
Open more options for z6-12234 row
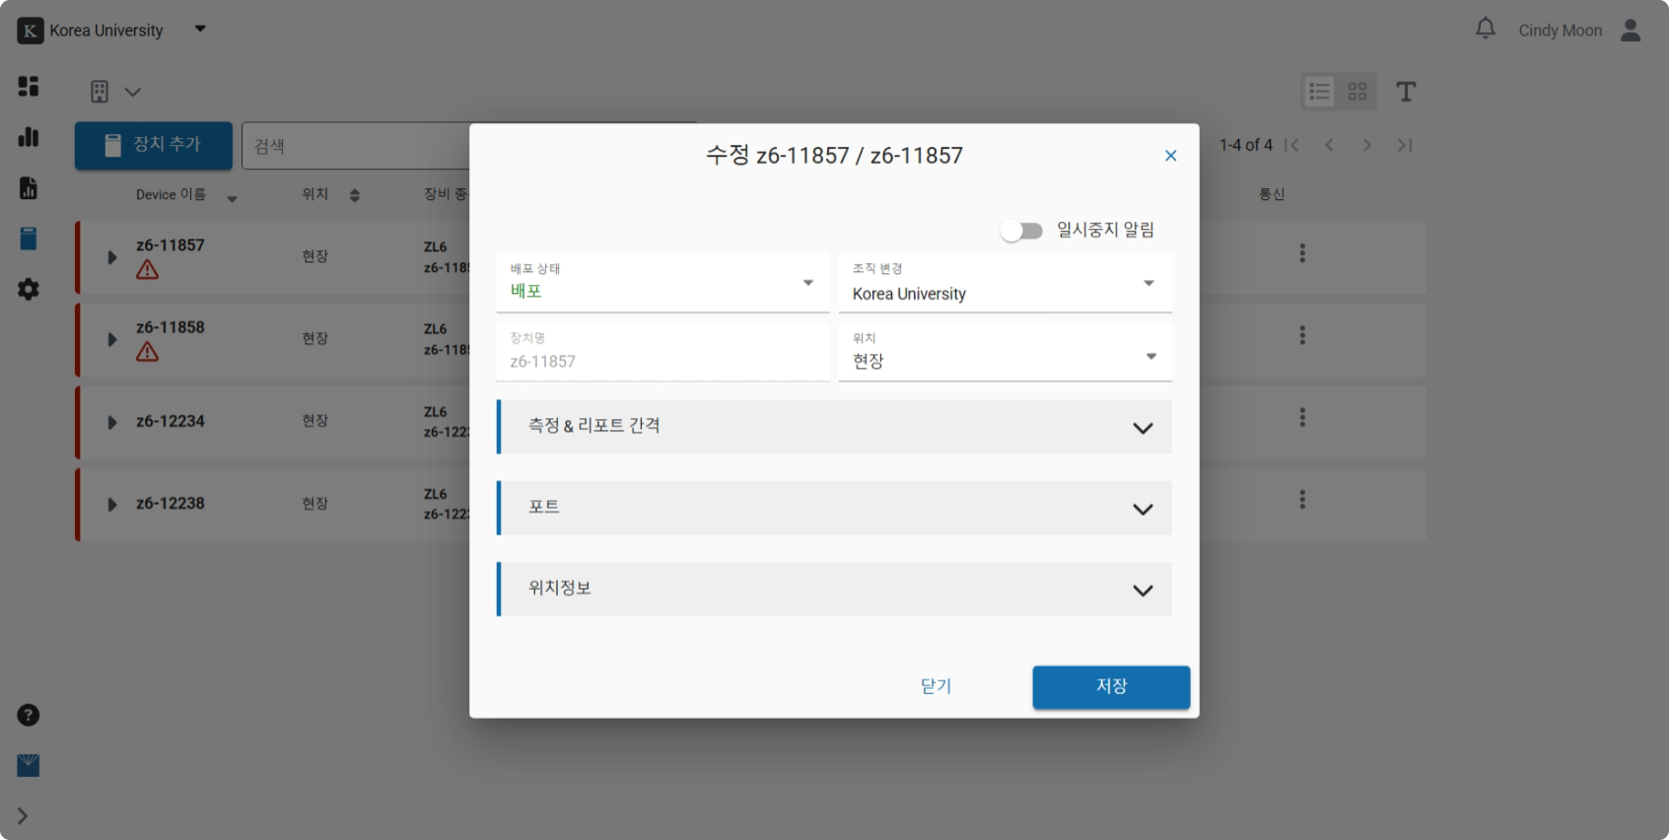click(x=1302, y=417)
